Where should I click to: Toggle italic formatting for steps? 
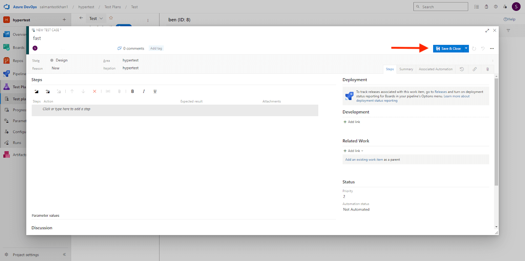(144, 91)
